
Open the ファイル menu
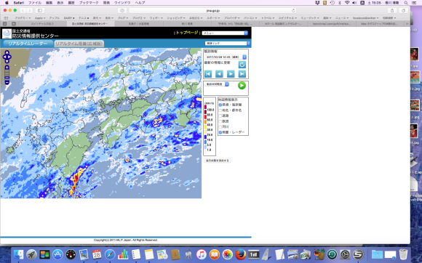[x=35, y=3]
